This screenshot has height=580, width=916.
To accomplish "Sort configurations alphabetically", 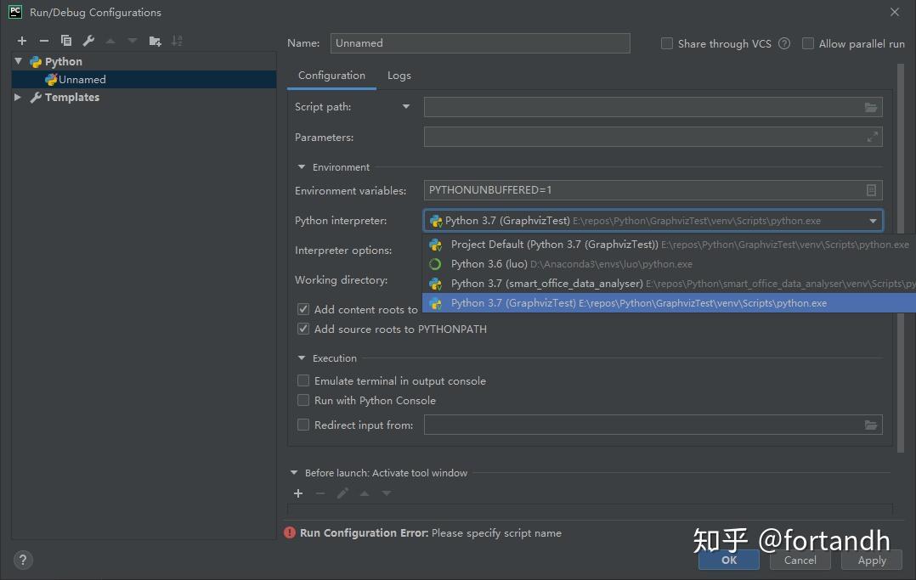I will pos(178,40).
